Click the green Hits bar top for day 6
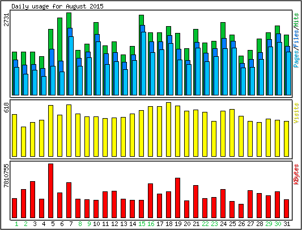302x230 pixels. coord(60,39)
